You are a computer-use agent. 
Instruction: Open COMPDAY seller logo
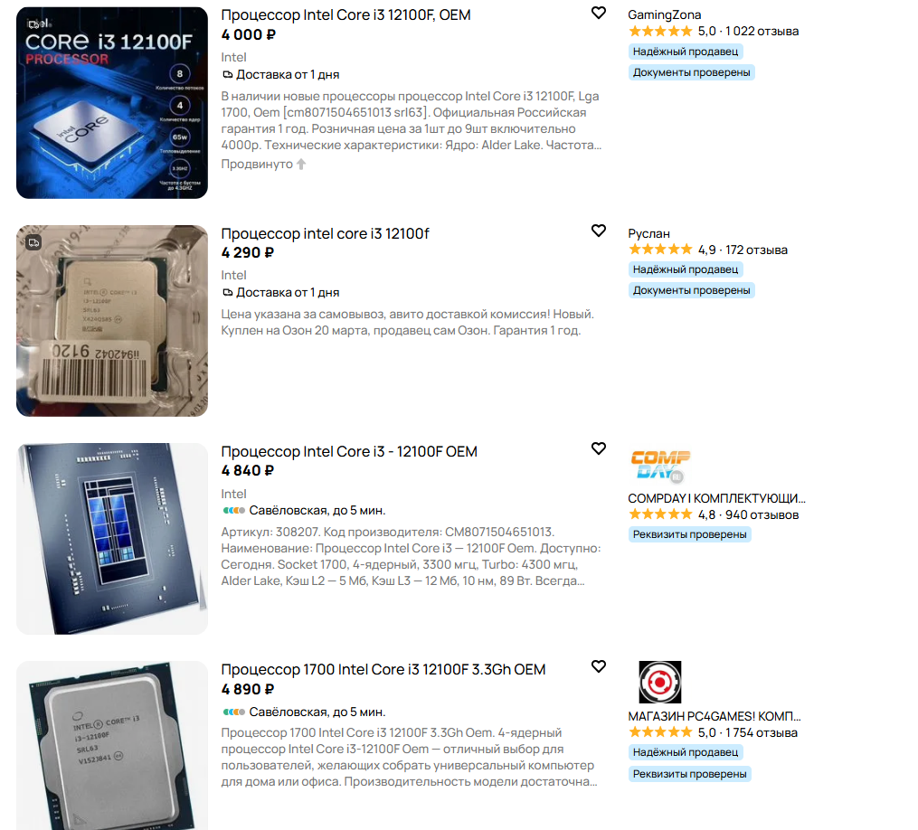coord(660,465)
